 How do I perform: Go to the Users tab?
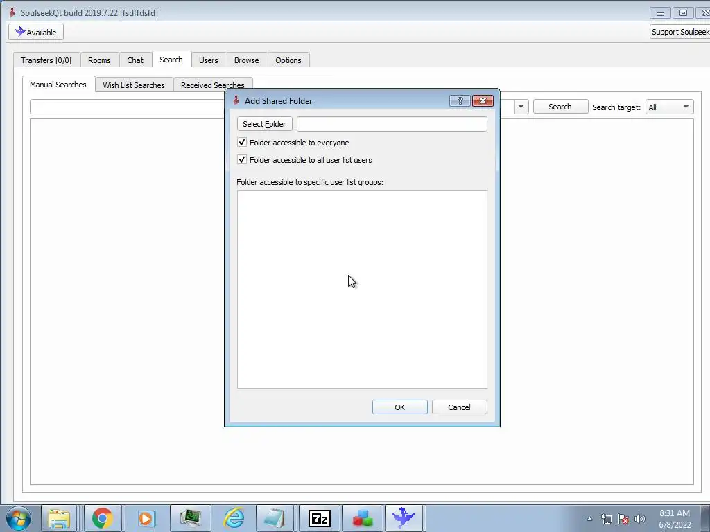(208, 60)
